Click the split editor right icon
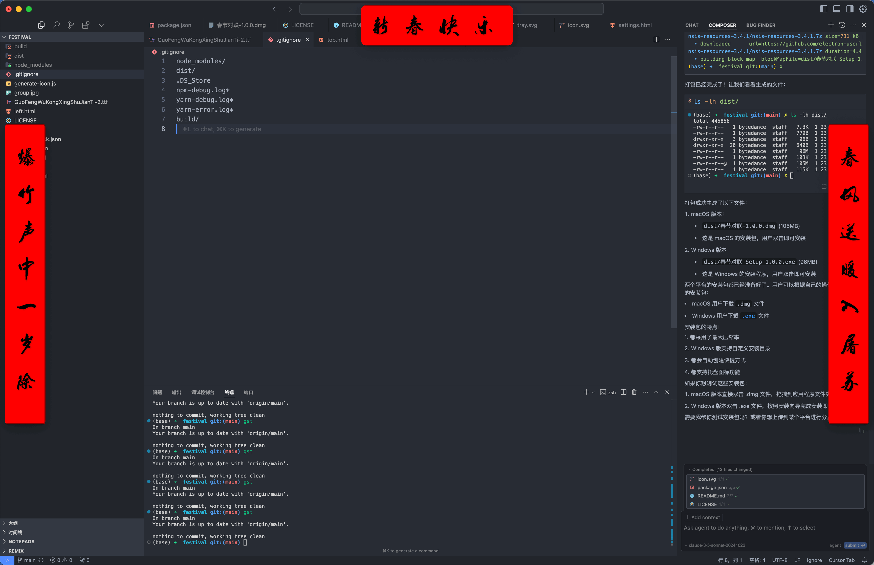Image resolution: width=874 pixels, height=565 pixels. 656,40
